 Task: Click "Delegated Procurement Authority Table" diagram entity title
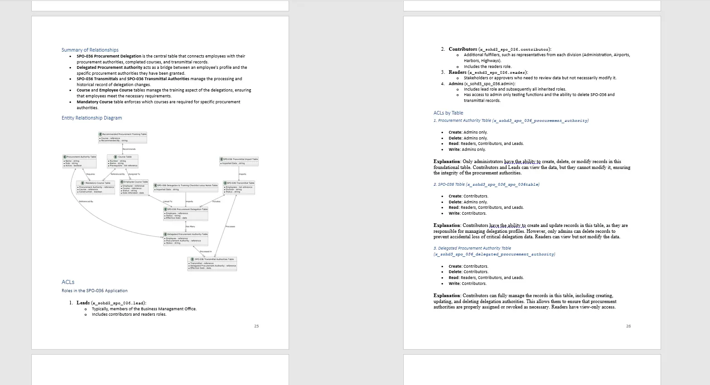click(x=187, y=234)
